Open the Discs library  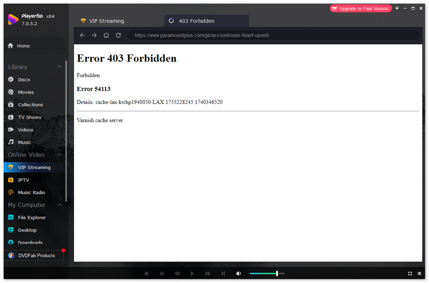pos(34,79)
